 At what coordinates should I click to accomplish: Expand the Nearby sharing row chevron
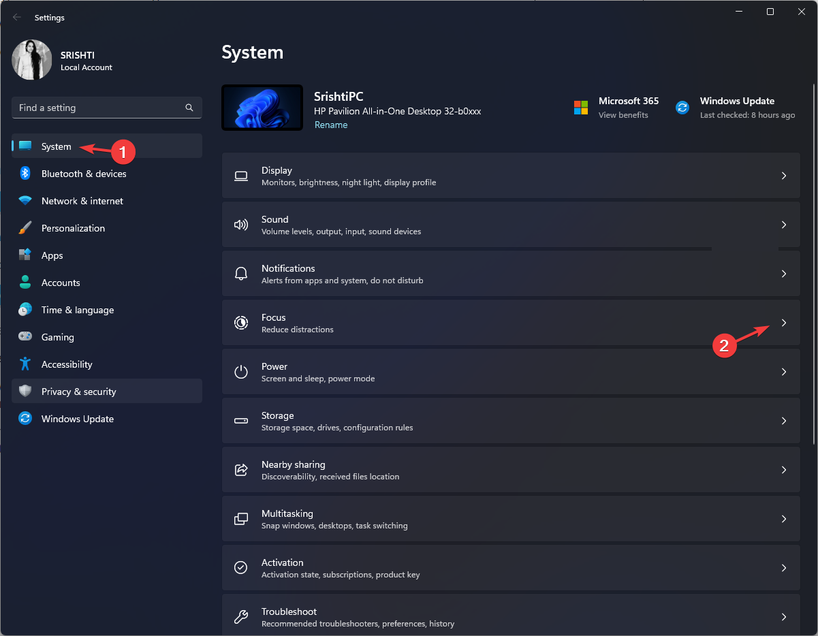(x=784, y=470)
